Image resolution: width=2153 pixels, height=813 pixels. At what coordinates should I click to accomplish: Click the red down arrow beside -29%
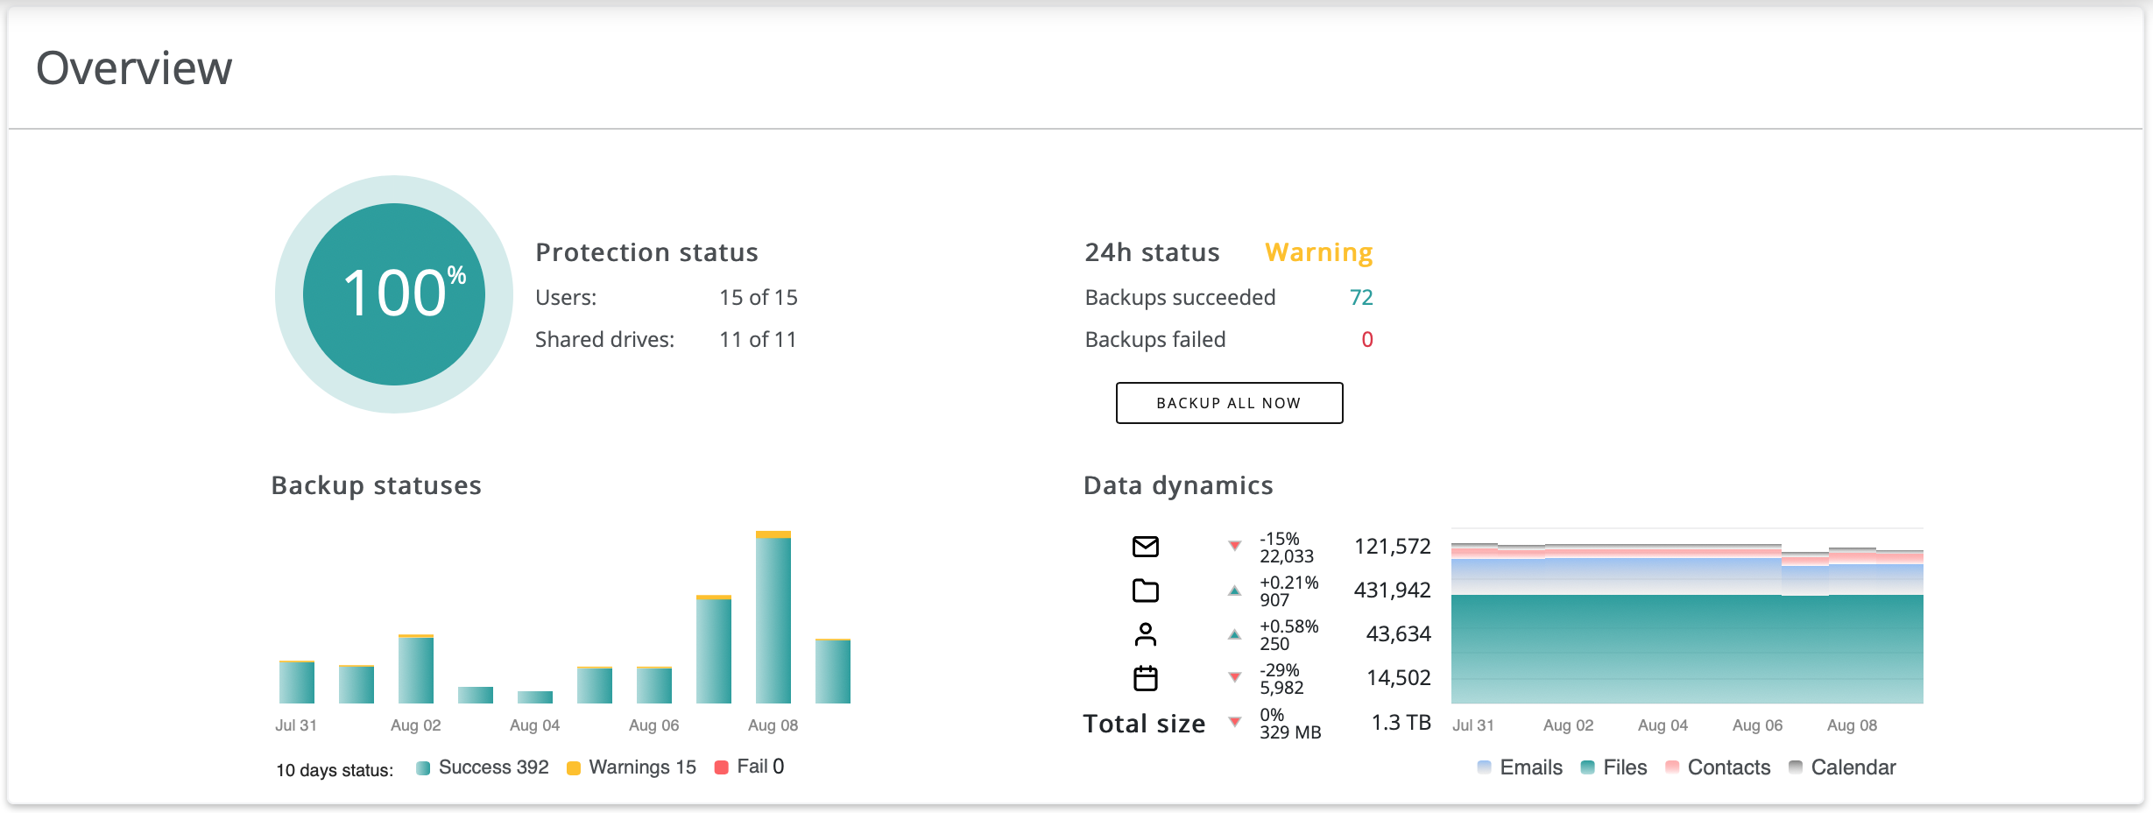1234,677
